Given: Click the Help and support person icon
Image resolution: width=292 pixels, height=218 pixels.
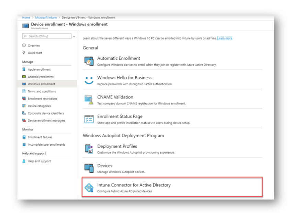Looking at the screenshot, I should pyautogui.click(x=24, y=161).
